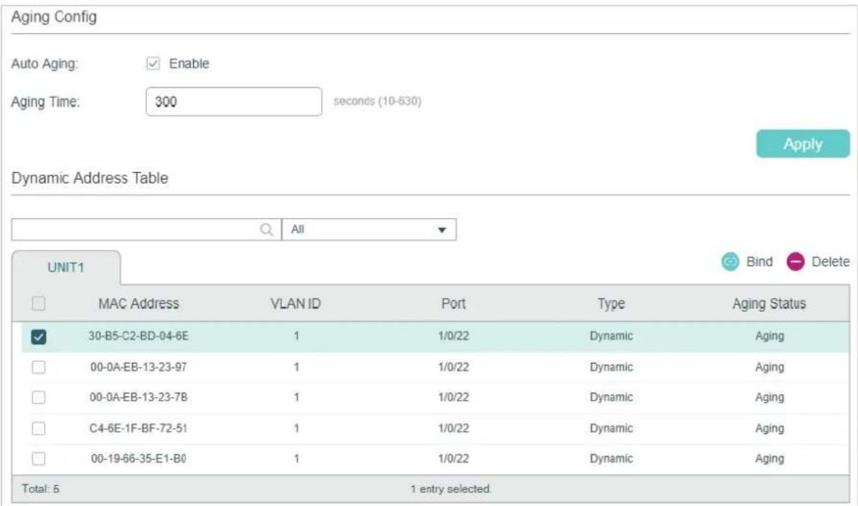Click the VLAN ID column header
Screen dimensions: 858x506
[296, 303]
